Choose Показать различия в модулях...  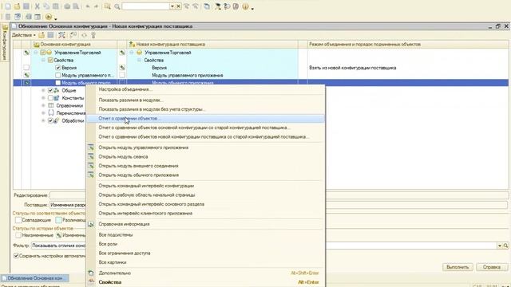point(205,100)
